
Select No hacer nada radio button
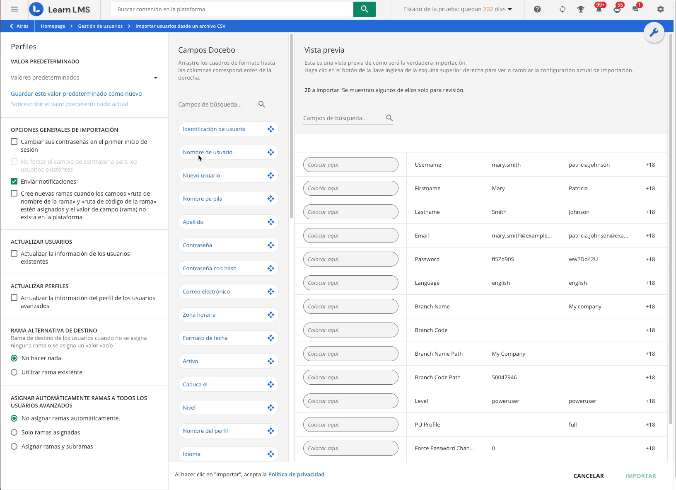click(x=14, y=358)
